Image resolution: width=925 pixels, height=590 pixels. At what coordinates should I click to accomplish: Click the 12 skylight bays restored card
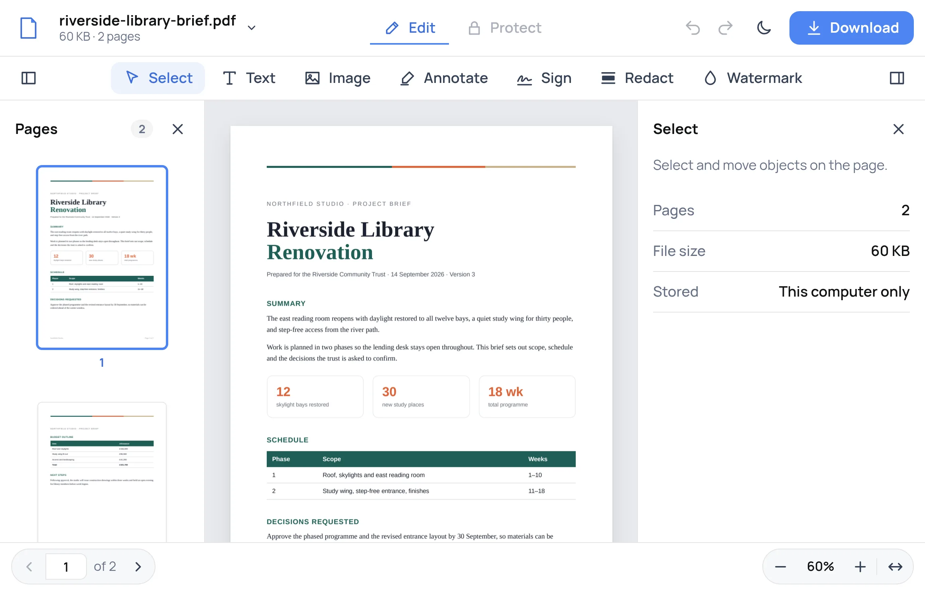tap(315, 397)
